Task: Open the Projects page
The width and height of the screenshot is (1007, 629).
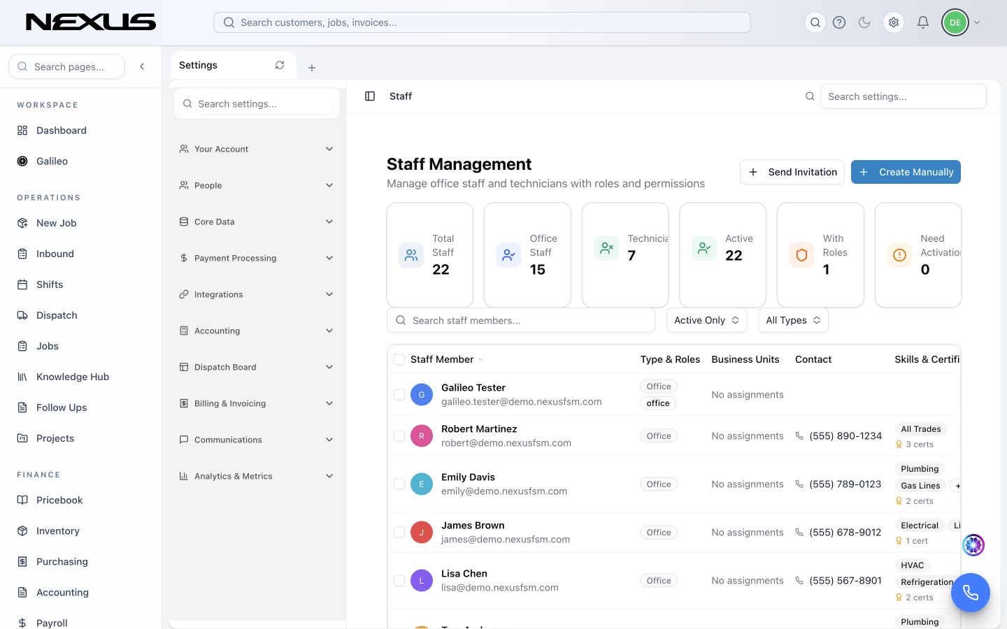Action: coord(55,438)
